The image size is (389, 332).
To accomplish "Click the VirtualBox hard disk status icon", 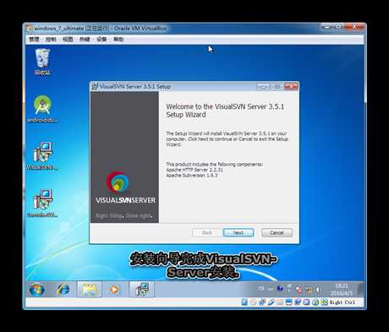I will tap(244, 302).
